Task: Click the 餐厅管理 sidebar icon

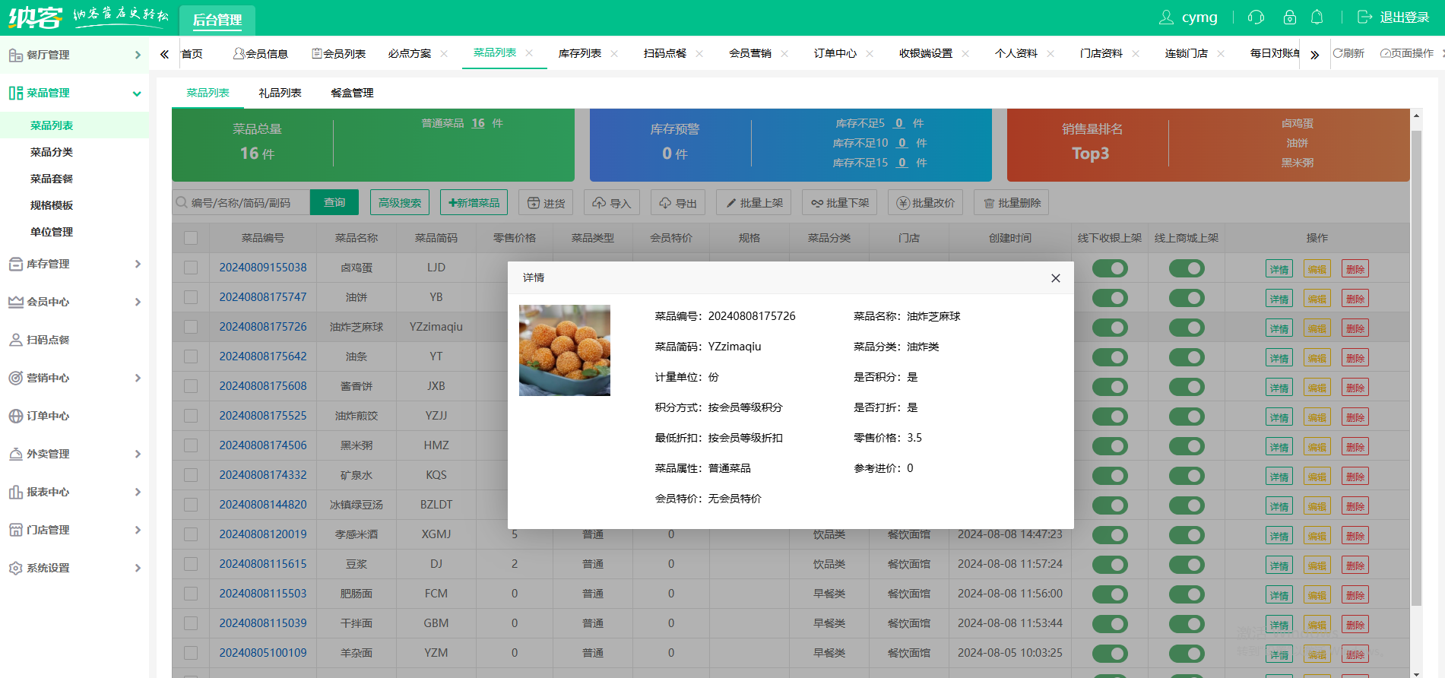Action: pyautogui.click(x=15, y=55)
